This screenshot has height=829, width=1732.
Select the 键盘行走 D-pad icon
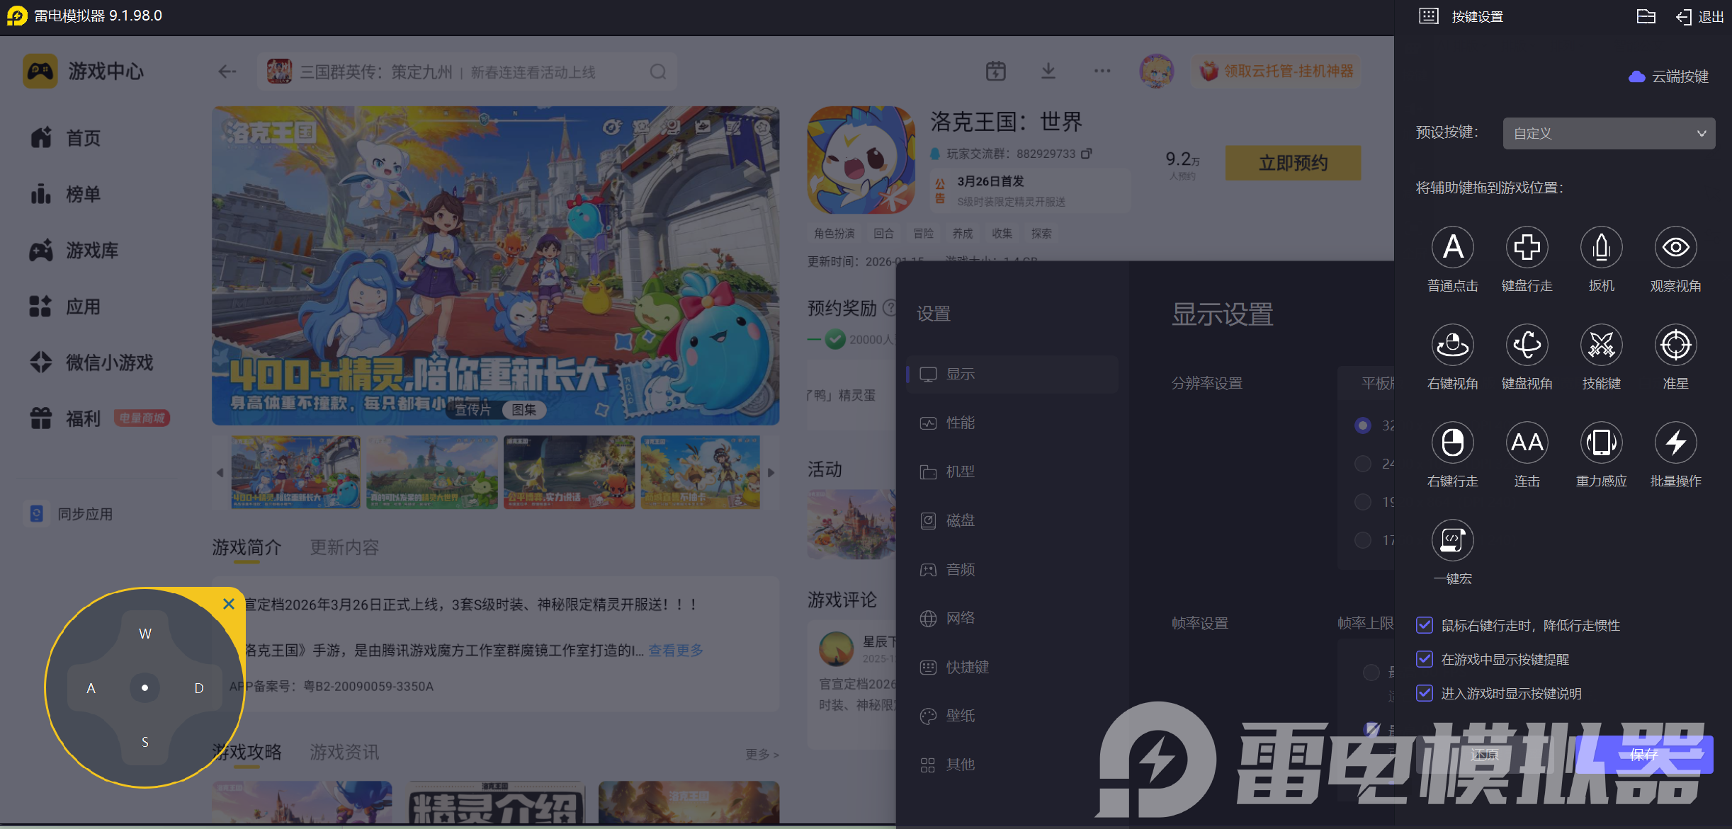click(1527, 248)
